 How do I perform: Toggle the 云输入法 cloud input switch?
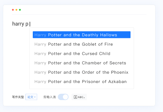point(63,97)
